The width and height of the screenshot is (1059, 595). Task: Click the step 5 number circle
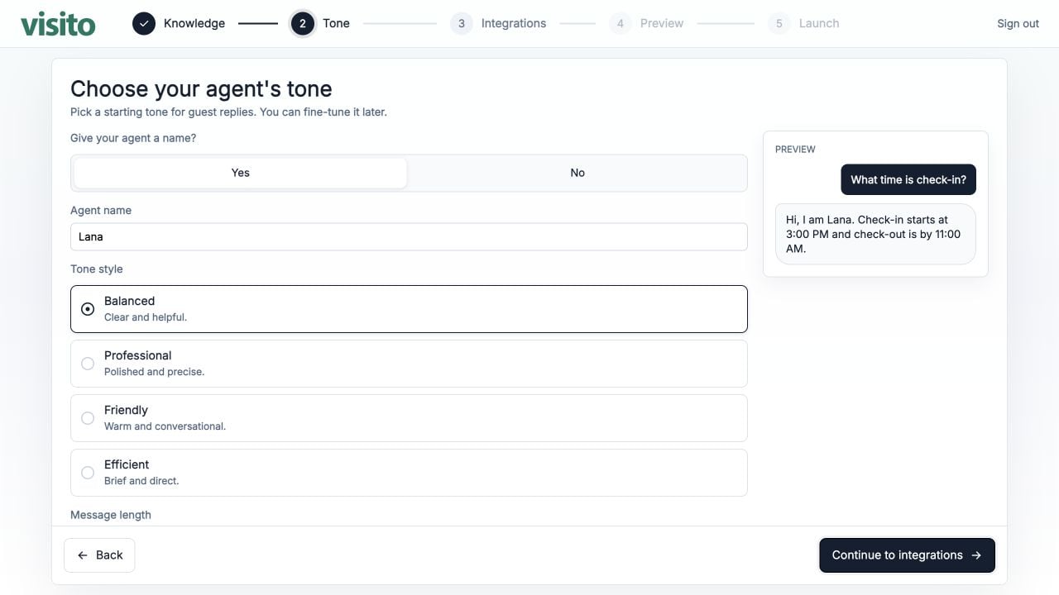tap(779, 23)
